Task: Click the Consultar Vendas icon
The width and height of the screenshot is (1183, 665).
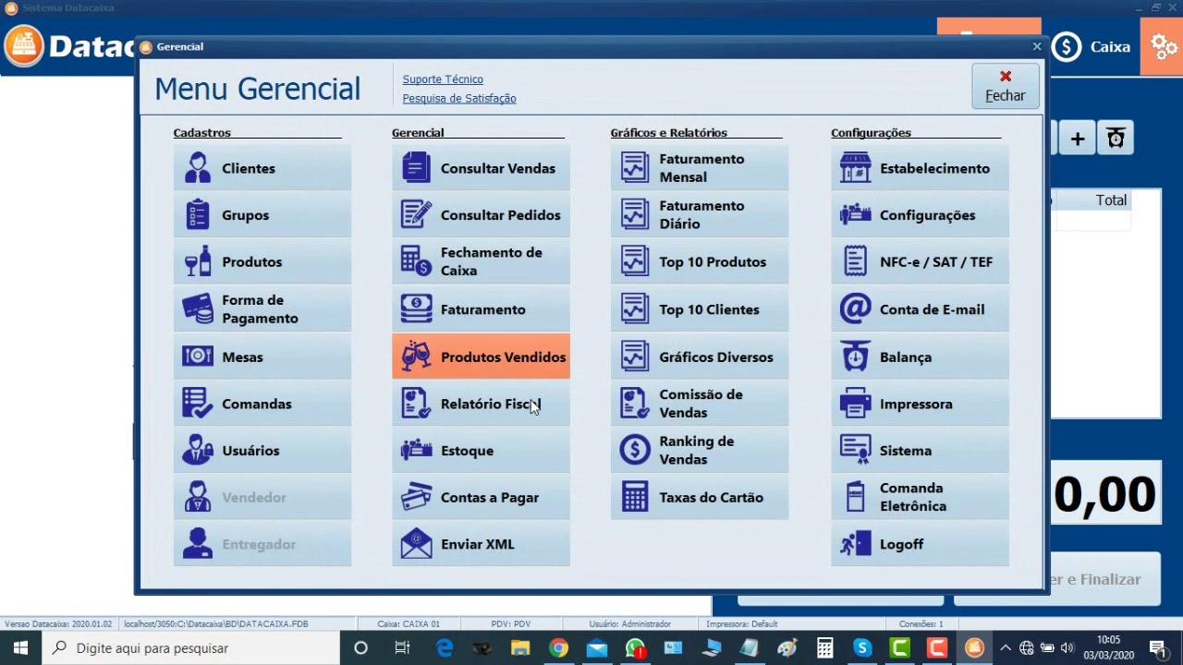Action: 416,168
